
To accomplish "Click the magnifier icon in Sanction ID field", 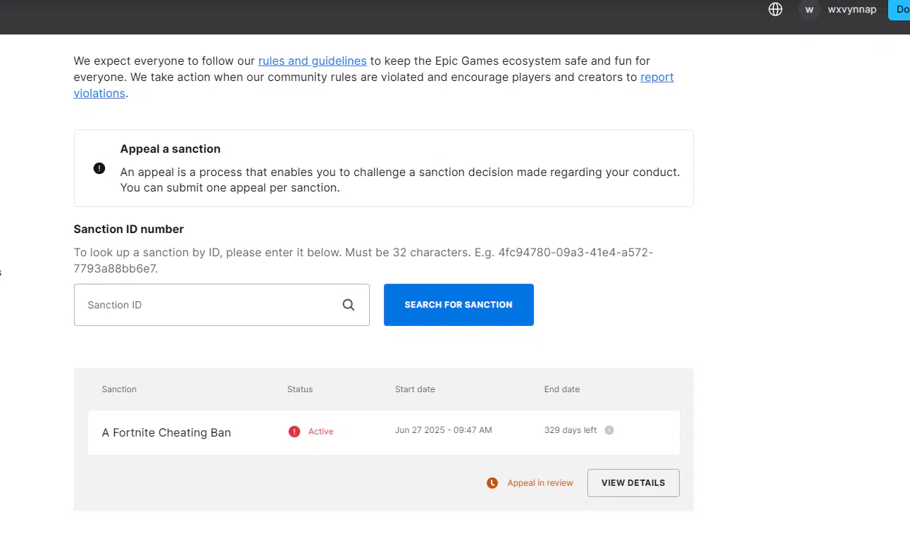I will tap(349, 305).
